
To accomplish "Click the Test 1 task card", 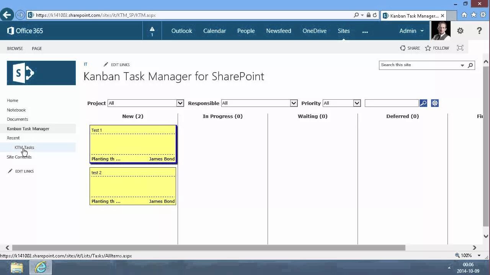I will (x=133, y=144).
